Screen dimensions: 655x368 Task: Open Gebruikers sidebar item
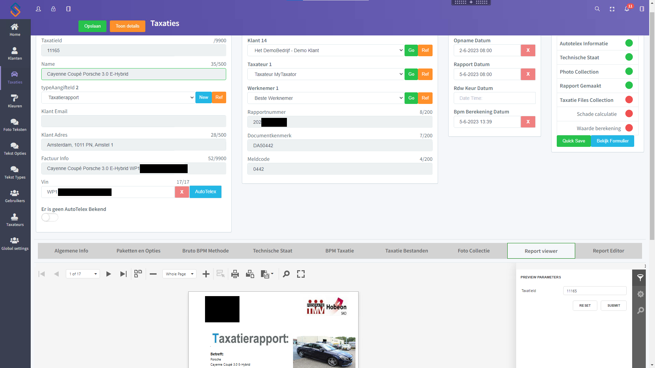tap(15, 196)
